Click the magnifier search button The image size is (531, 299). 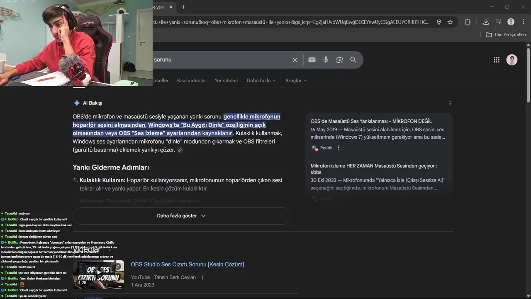click(353, 60)
